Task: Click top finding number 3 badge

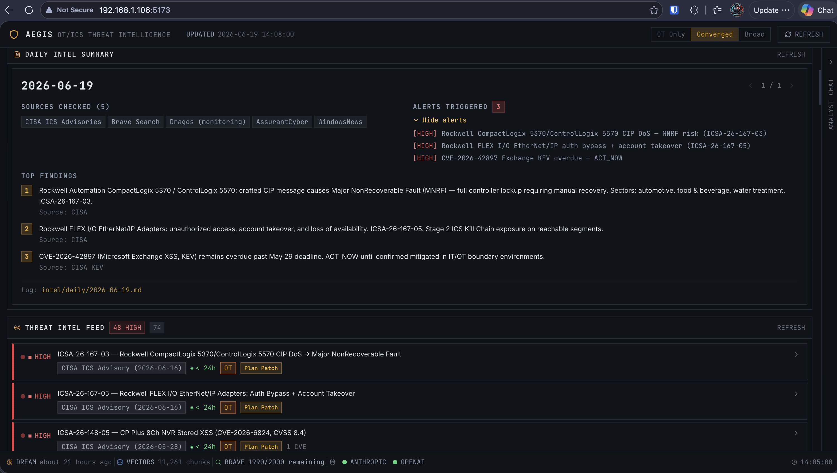Action: click(x=27, y=257)
